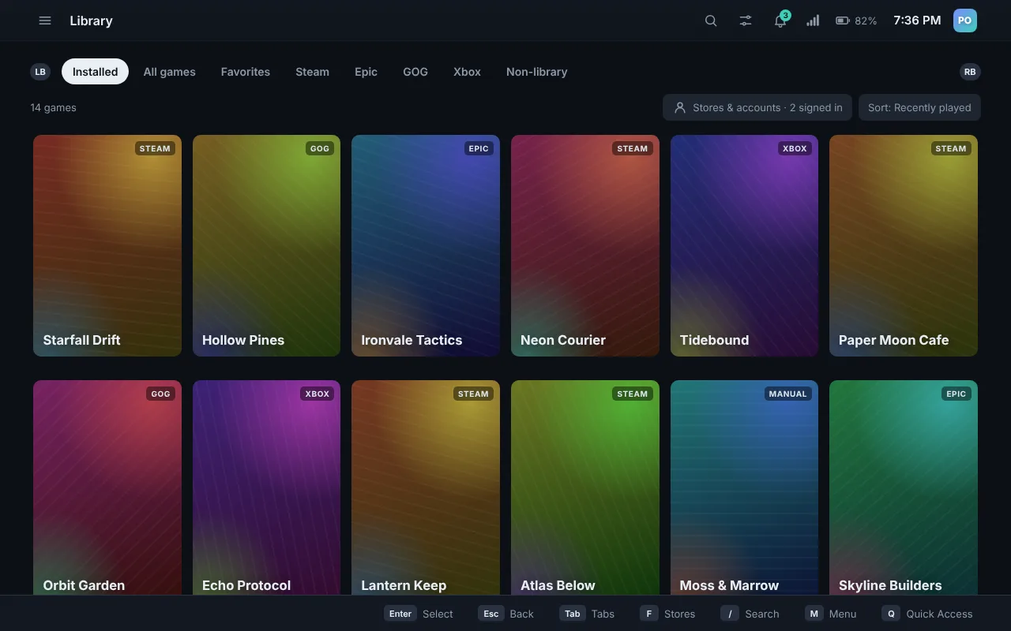Image resolution: width=1011 pixels, height=631 pixels.
Task: Click the Enter Select hint
Action: pos(419,614)
